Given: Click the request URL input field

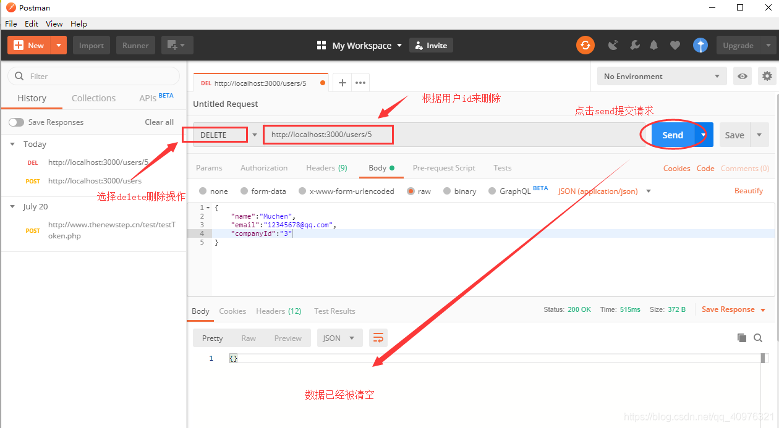Looking at the screenshot, I should 454,135.
